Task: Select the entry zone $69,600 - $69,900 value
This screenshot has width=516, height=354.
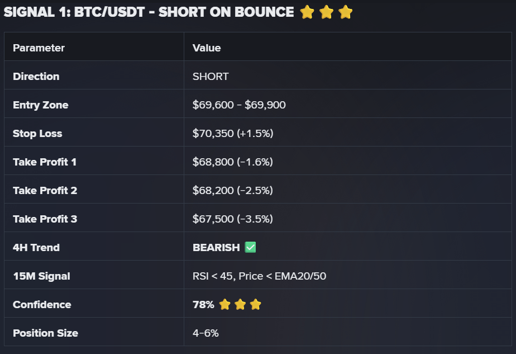Action: click(239, 105)
